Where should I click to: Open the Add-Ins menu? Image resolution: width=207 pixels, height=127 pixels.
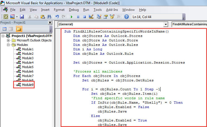112,10
